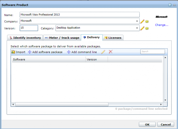Edit the Category entry with pencil icon
178x129 pixels.
pyautogui.click(x=142, y=28)
